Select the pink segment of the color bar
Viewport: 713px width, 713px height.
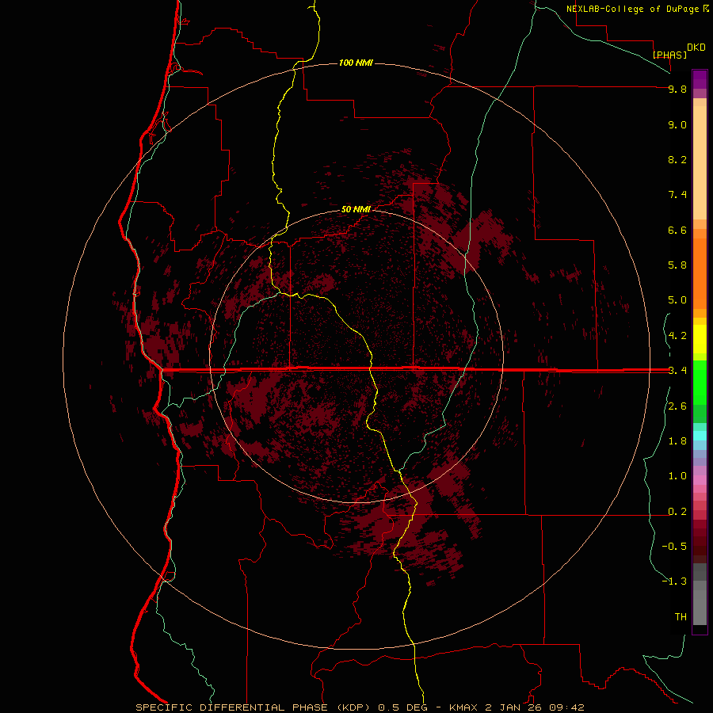pos(700,480)
